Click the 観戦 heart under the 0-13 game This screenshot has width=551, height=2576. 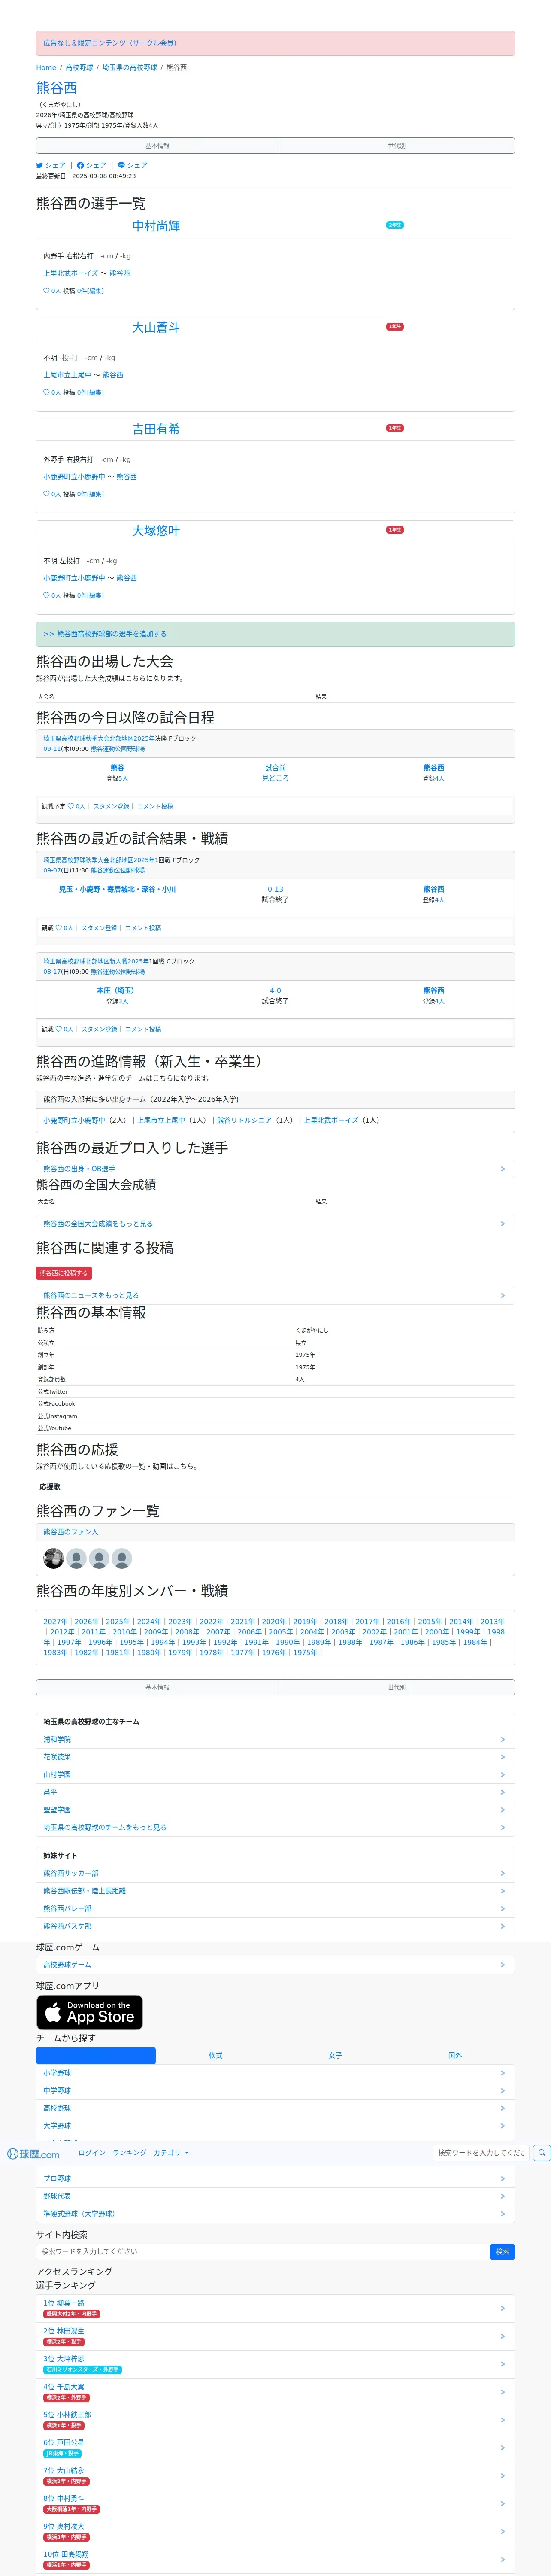pos(59,928)
